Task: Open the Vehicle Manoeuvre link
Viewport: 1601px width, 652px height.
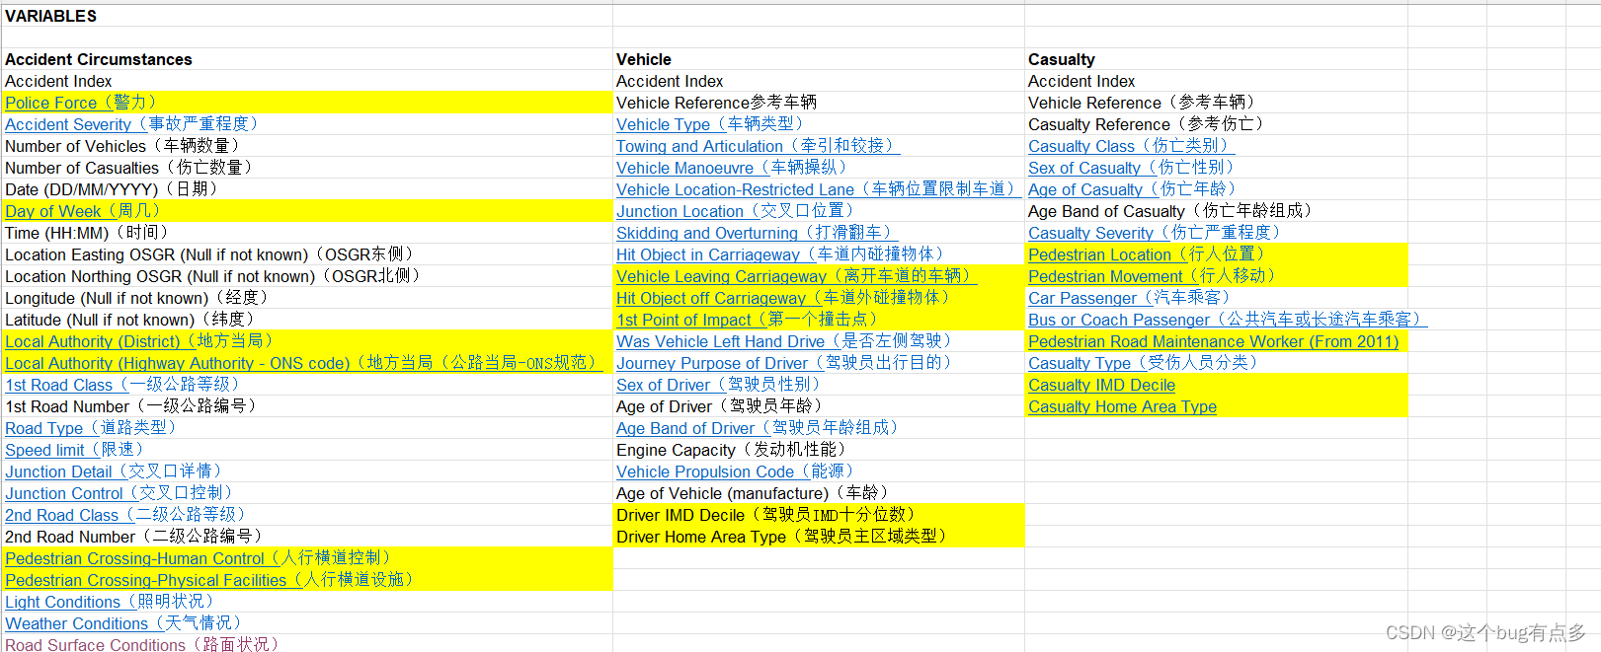Action: click(x=732, y=168)
